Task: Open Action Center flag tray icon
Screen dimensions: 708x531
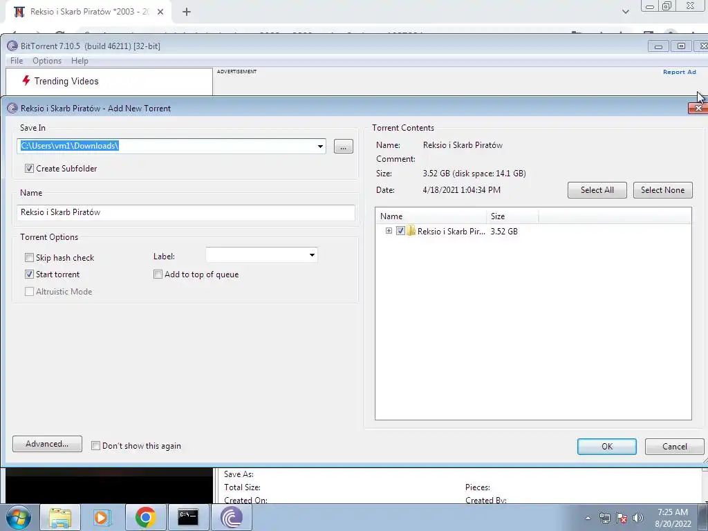Action: click(622, 518)
